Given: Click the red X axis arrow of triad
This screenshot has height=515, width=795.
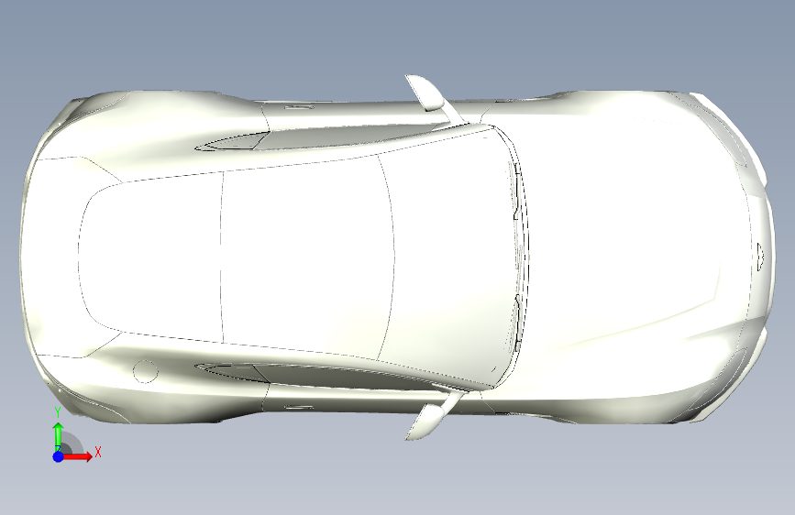Looking at the screenshot, I should 79,456.
